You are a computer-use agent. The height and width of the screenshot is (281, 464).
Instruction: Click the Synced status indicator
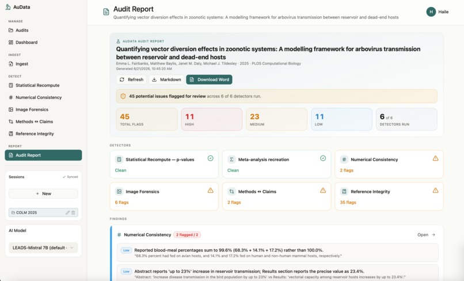pyautogui.click(x=70, y=177)
